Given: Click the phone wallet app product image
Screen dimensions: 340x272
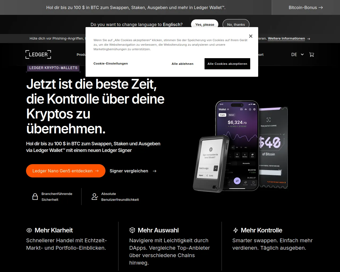Looking at the screenshot, I should pyautogui.click(x=237, y=146).
